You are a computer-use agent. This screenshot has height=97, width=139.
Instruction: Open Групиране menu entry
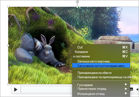click(101, 85)
